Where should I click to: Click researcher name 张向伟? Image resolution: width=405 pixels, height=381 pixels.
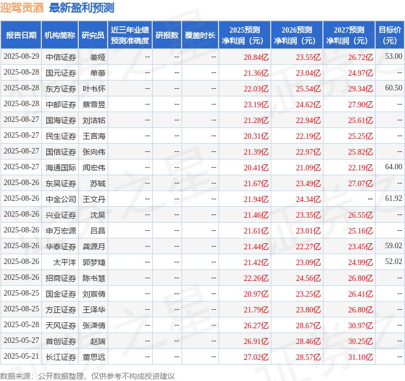point(94,152)
